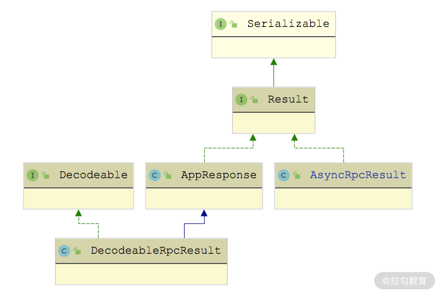Click the interface icon beside Result

[x=241, y=100]
